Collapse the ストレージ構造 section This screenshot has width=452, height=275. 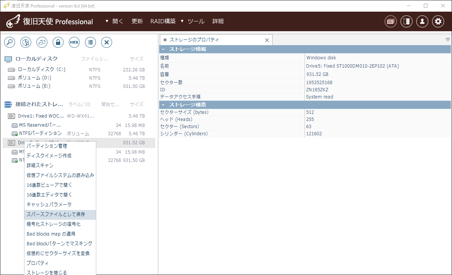[163, 104]
